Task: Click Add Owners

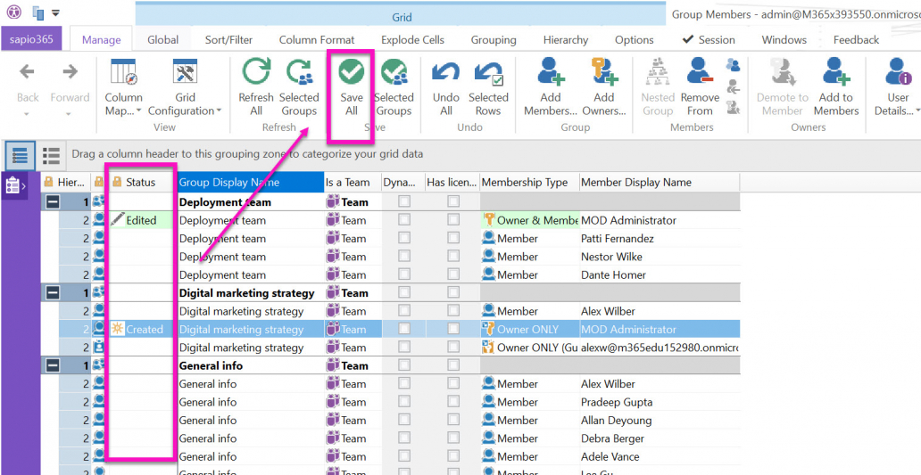Action: (x=604, y=88)
